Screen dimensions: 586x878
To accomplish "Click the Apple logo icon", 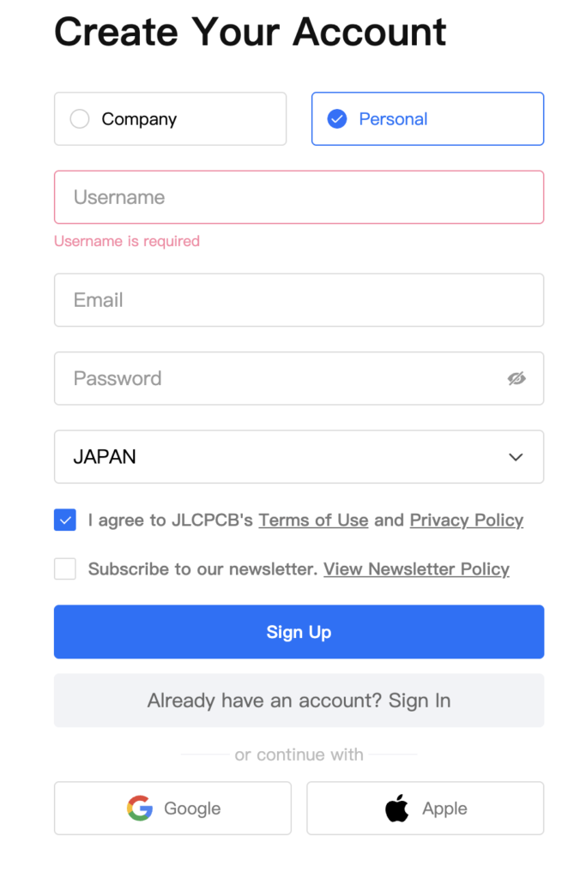I will click(397, 808).
